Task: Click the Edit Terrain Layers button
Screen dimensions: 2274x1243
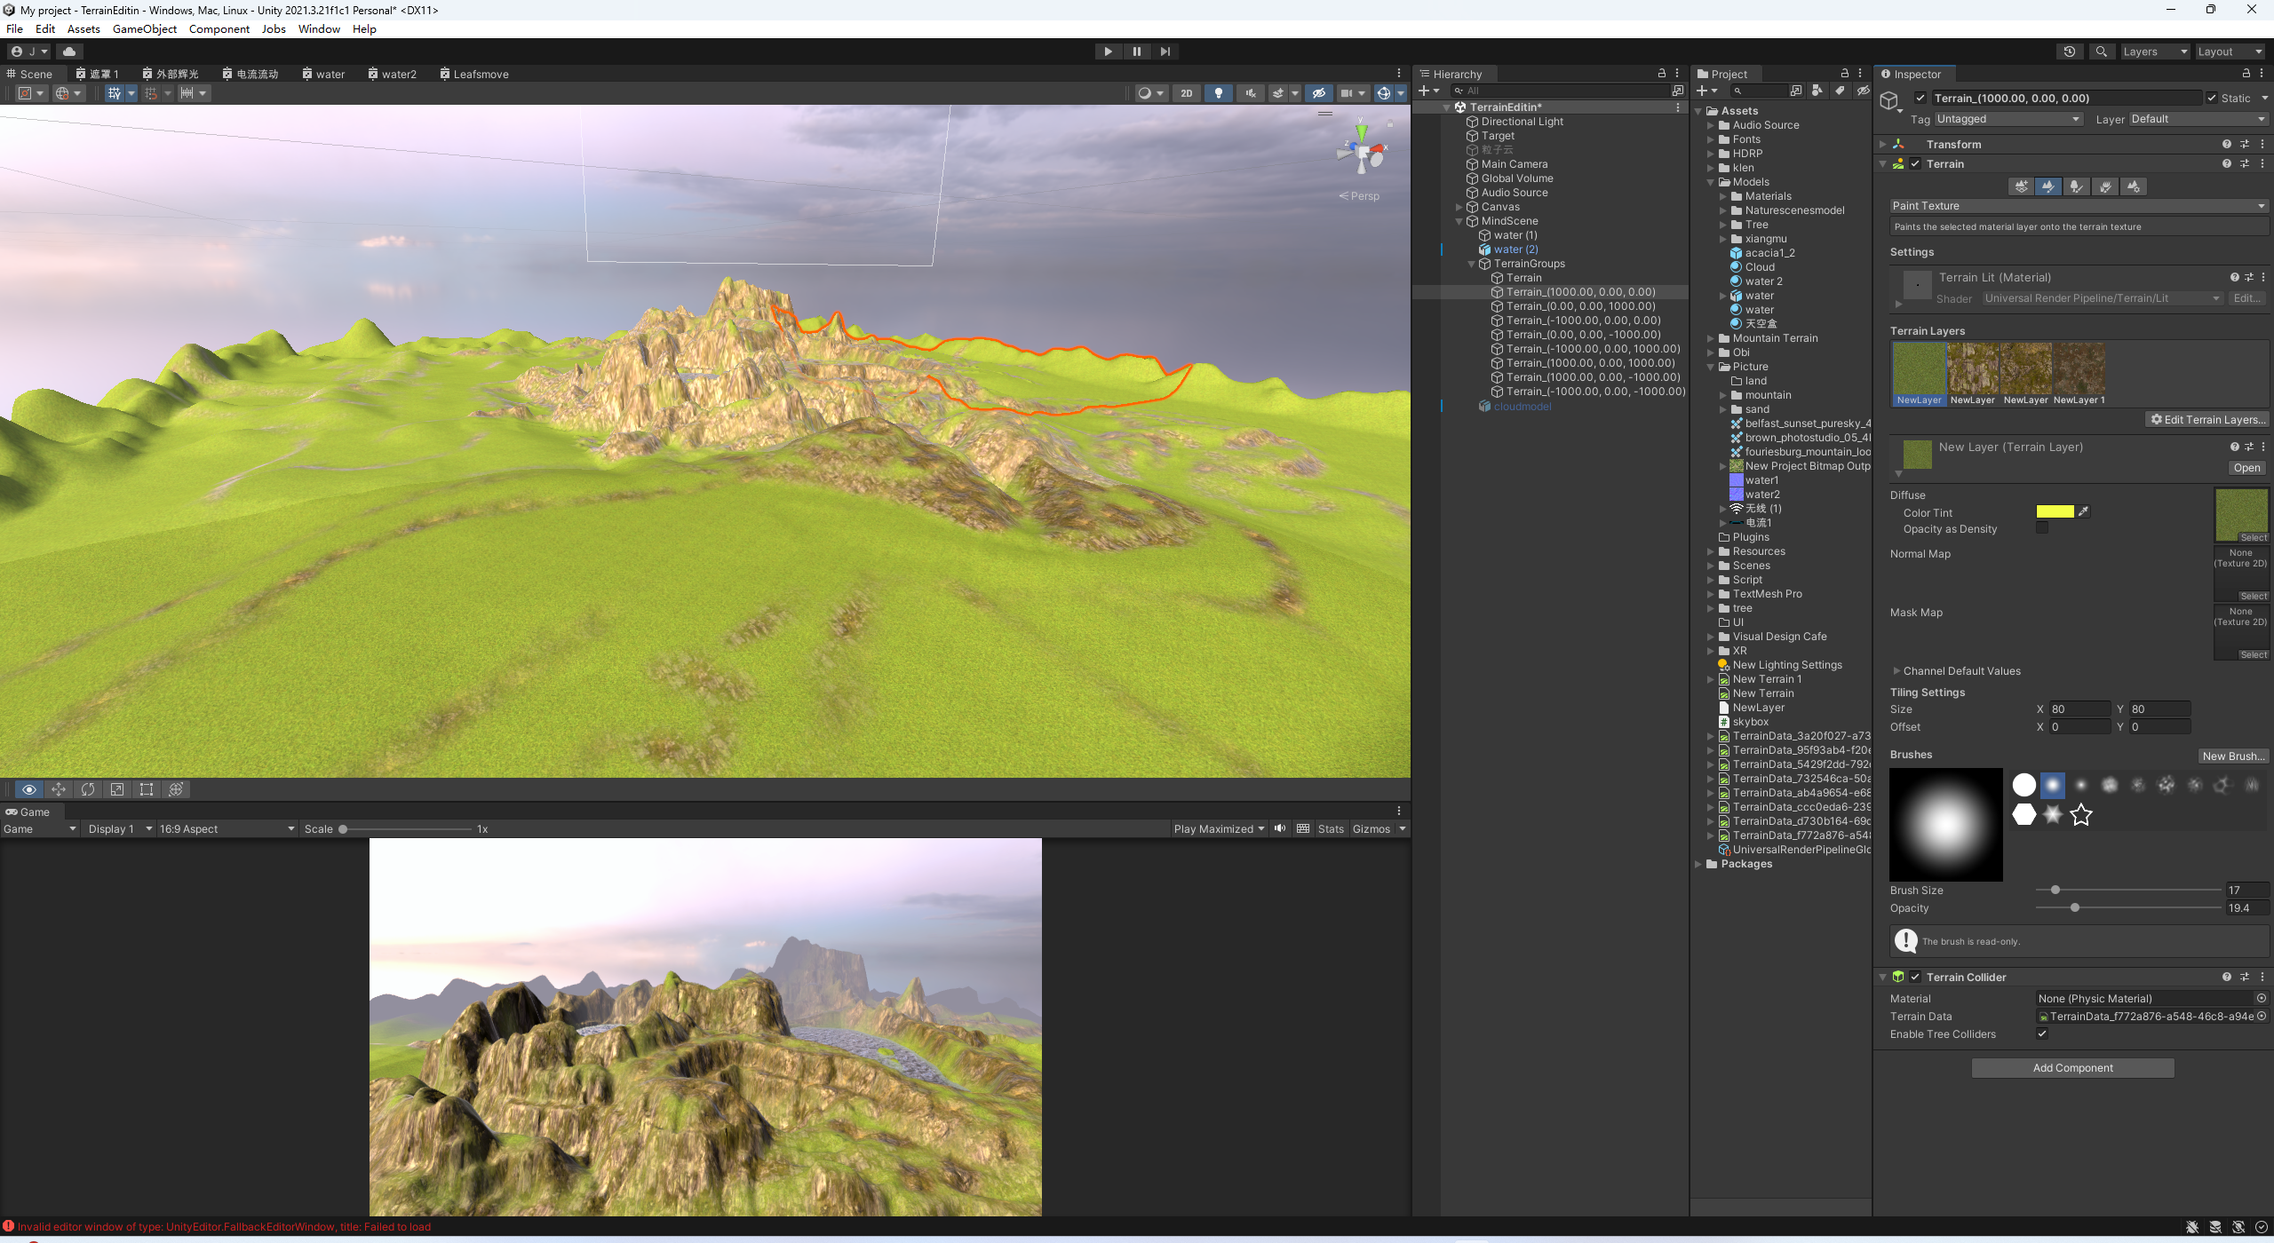Action: (2208, 420)
